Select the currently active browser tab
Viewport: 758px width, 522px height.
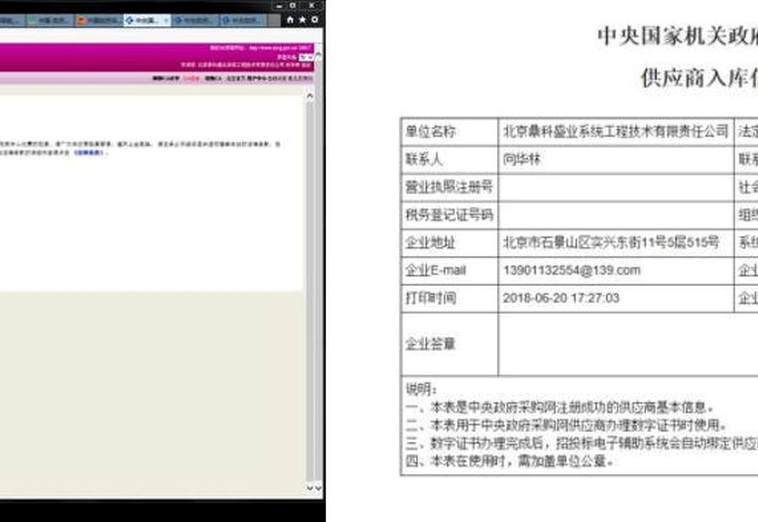[147, 20]
